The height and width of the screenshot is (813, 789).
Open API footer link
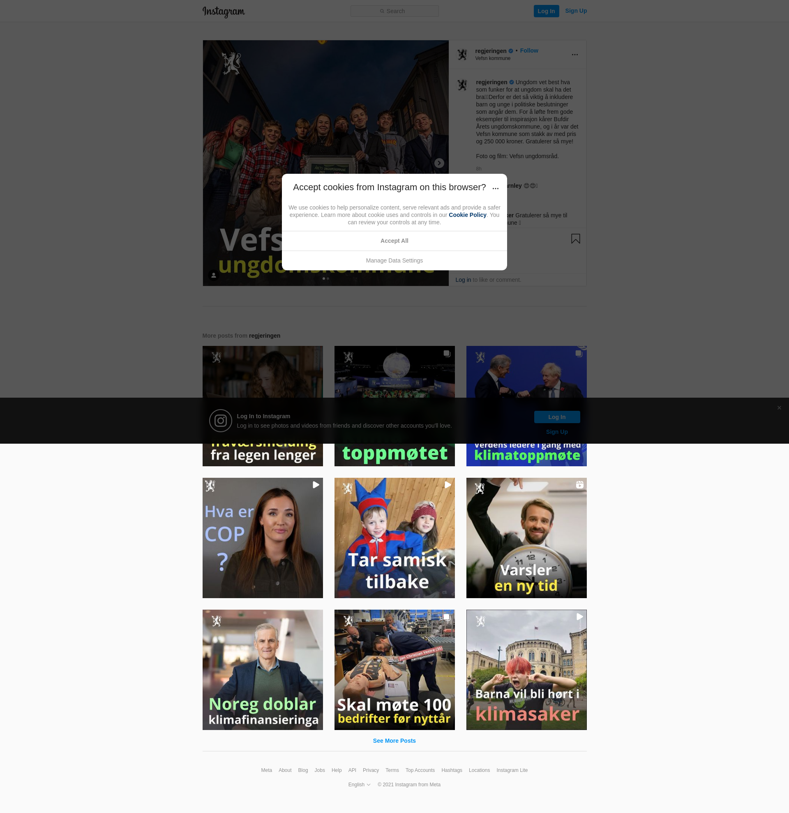(352, 770)
